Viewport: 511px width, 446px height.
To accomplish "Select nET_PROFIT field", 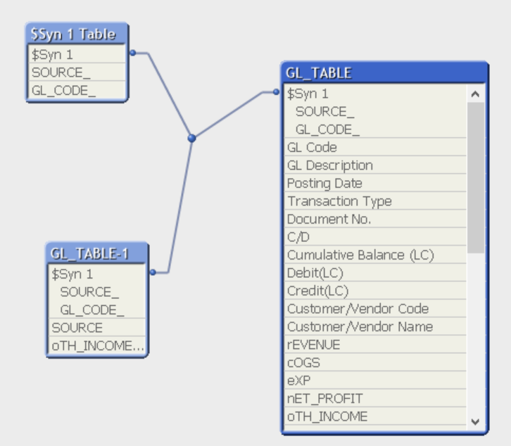I will [x=375, y=398].
